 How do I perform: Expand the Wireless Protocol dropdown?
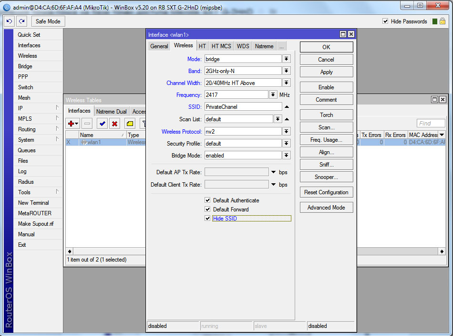click(286, 131)
